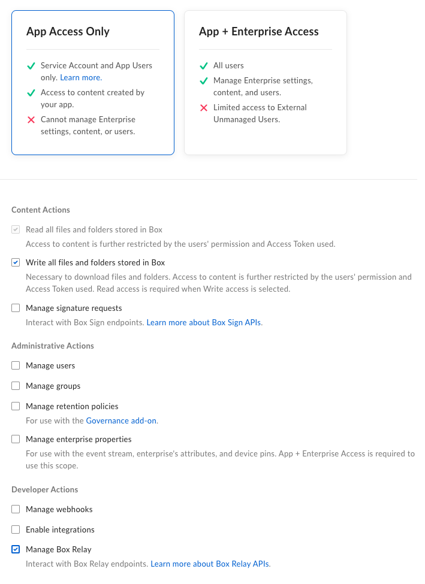This screenshot has width=425, height=584.
Task: Open the Governance add-on link
Action: point(121,421)
